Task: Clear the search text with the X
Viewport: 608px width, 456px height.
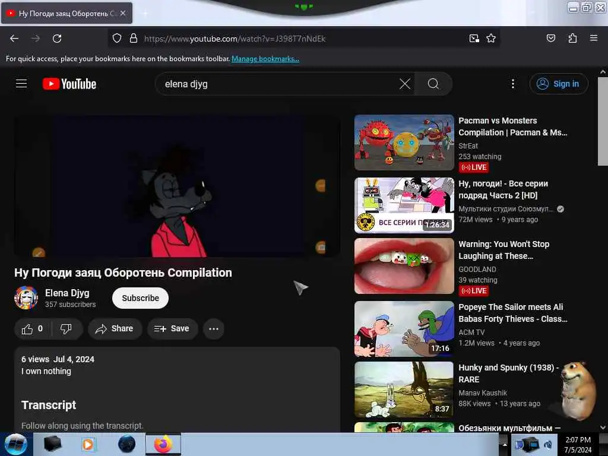Action: click(405, 84)
